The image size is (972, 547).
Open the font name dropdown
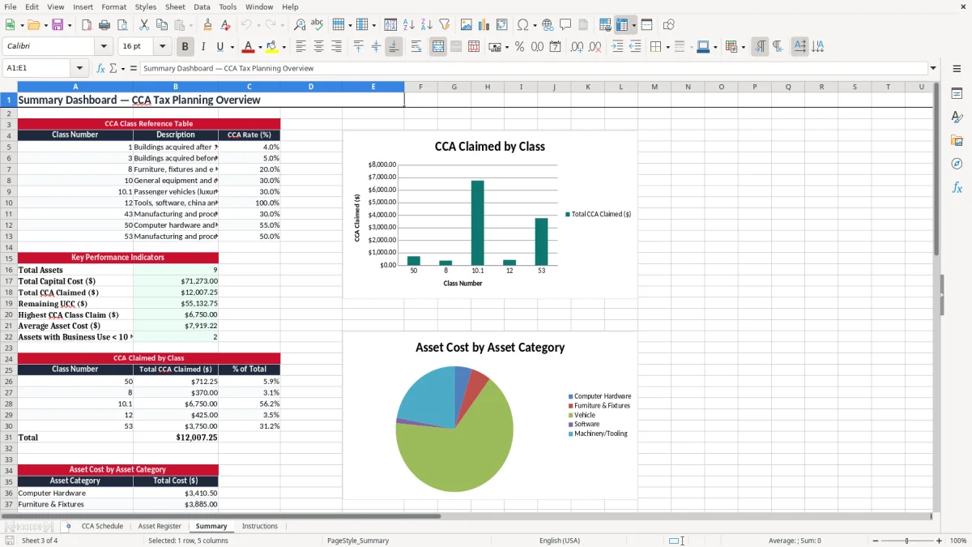pyautogui.click(x=103, y=47)
